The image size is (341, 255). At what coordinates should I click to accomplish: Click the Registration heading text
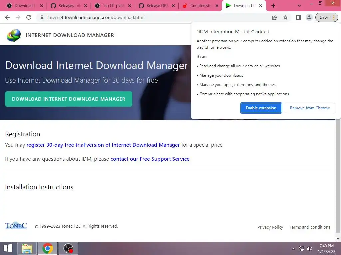click(x=23, y=134)
